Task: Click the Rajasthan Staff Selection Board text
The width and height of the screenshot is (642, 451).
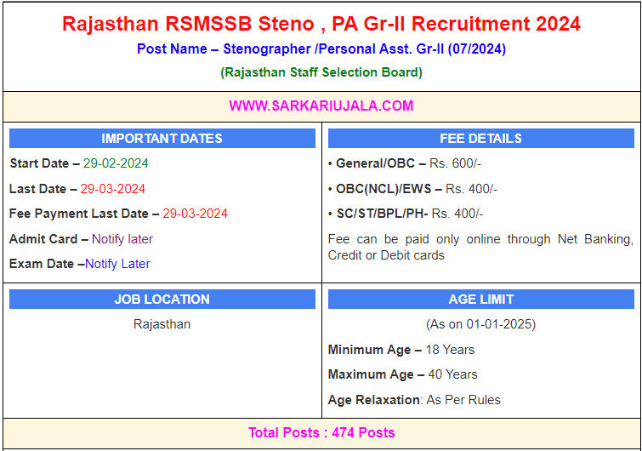Action: pyautogui.click(x=321, y=72)
